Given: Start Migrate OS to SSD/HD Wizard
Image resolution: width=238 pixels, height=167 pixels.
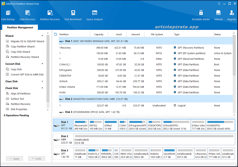Looking at the screenshot, I should (25, 41).
